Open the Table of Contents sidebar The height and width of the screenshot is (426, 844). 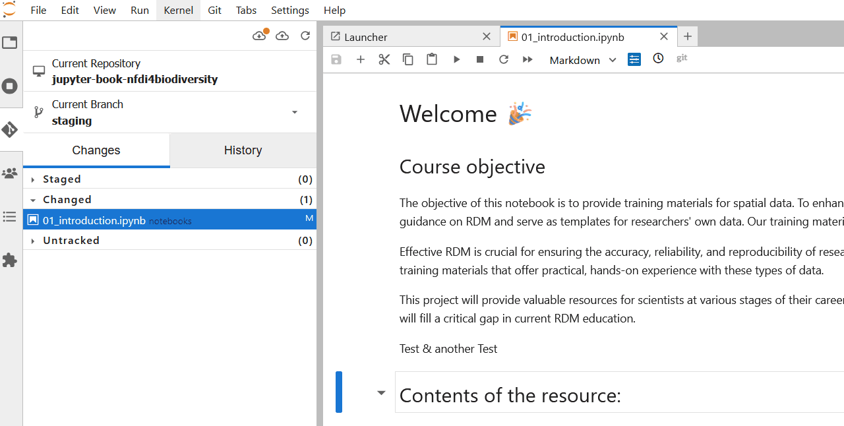[10, 217]
